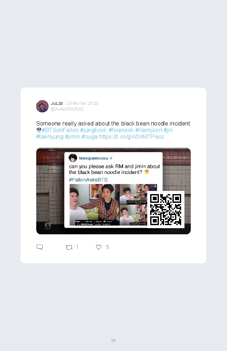227x351 pixels.
Task: Open the #Namjoon hashtag
Action: (148, 130)
